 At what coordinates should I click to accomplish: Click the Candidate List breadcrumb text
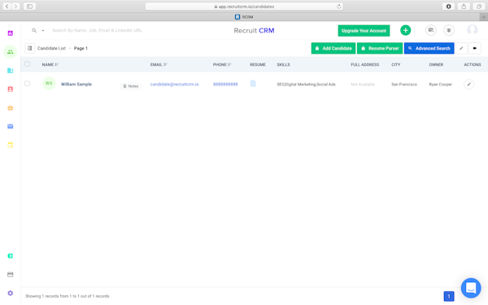(x=52, y=48)
